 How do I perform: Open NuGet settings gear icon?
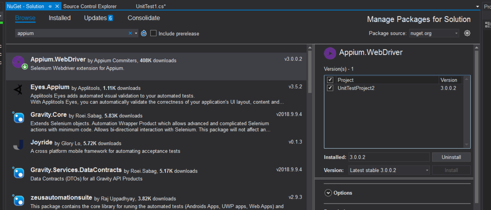pos(467,33)
